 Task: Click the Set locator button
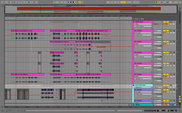click(137, 19)
